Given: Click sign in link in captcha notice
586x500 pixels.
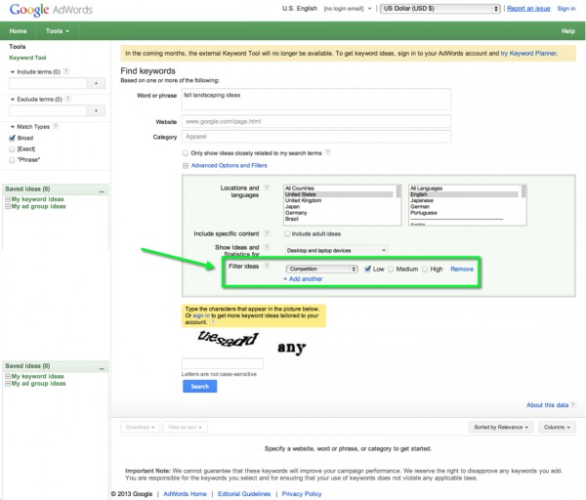Looking at the screenshot, I should point(201,315).
